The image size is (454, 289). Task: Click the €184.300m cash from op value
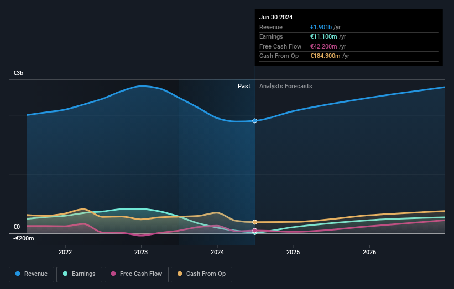tap(325, 56)
